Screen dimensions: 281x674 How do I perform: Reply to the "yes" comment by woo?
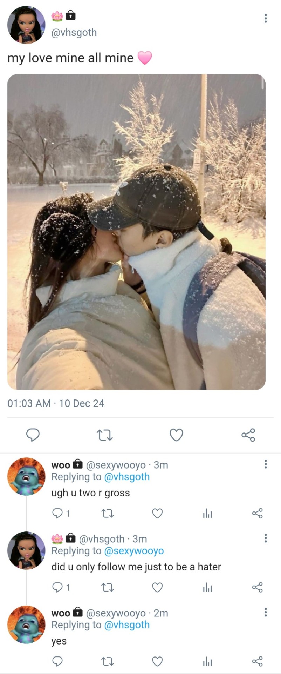pyautogui.click(x=57, y=662)
